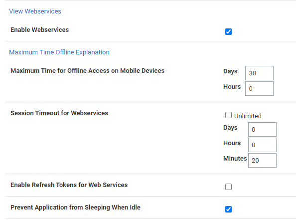Enable Refresh Tokens for Web Services checkbox
This screenshot has width=296, height=222.
tap(228, 187)
